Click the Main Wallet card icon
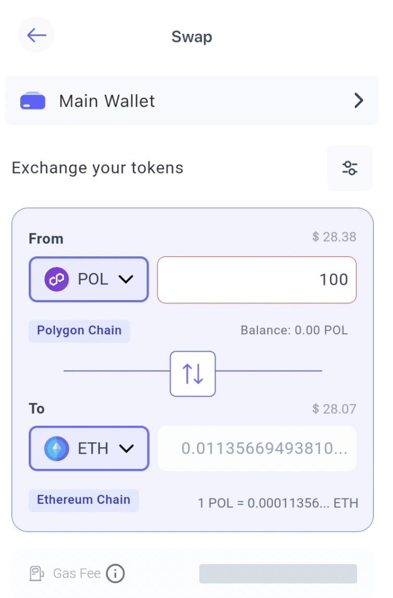Screen dimensions: 393x598 pyautogui.click(x=33, y=101)
